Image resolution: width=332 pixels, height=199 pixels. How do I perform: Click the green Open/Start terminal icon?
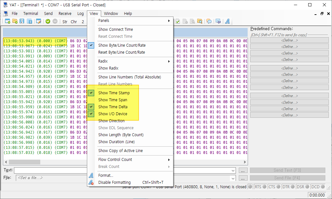point(48,21)
